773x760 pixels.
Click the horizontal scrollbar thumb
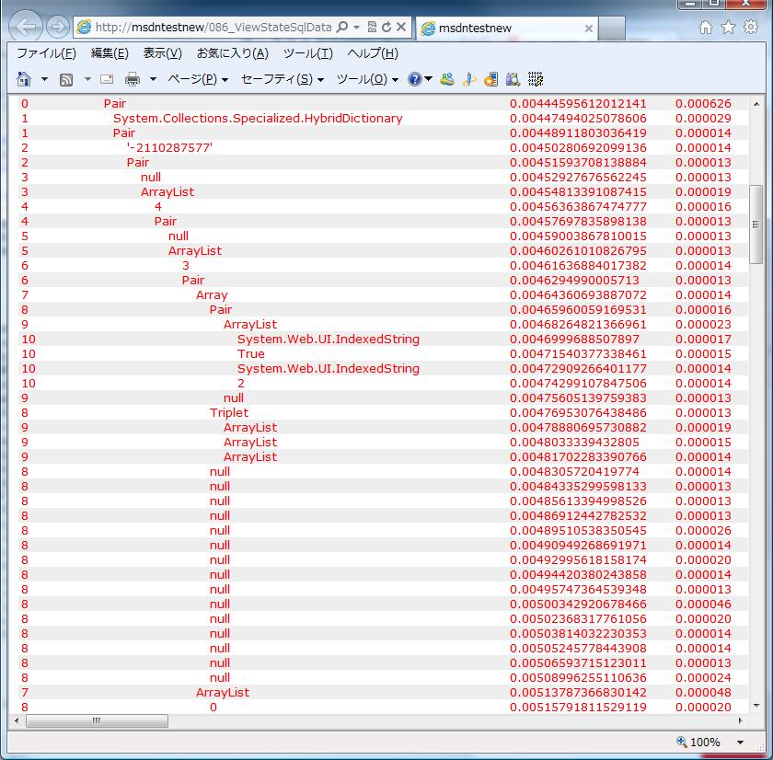(x=96, y=720)
